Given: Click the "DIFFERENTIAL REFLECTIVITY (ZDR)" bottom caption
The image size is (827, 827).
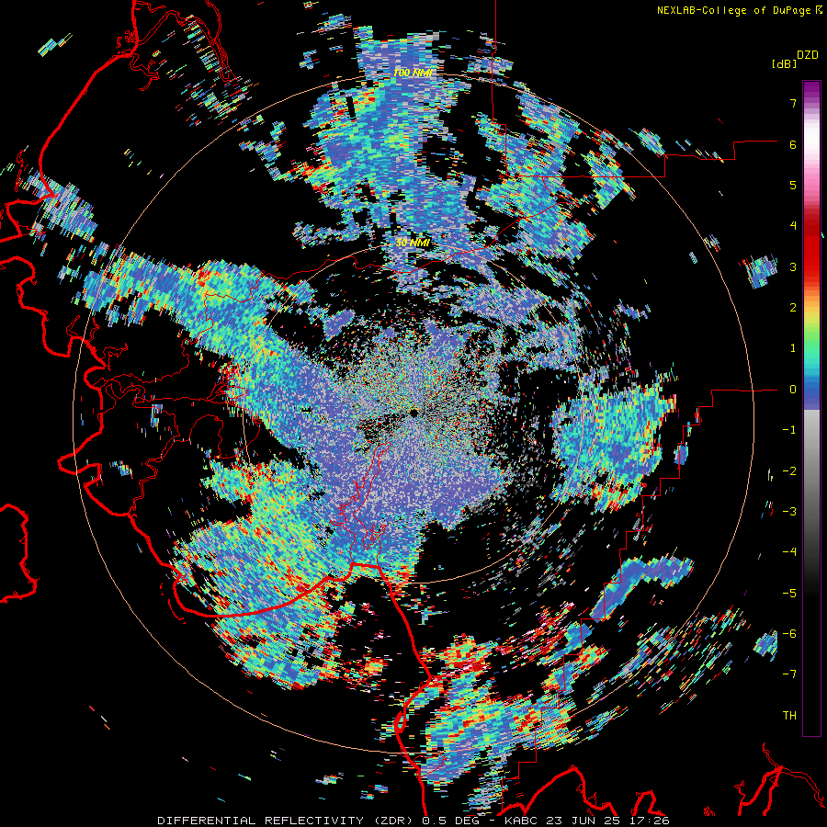Looking at the screenshot, I should pos(287,821).
